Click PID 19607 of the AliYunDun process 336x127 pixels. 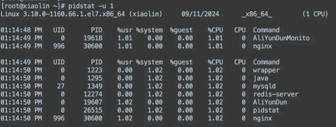pos(93,102)
